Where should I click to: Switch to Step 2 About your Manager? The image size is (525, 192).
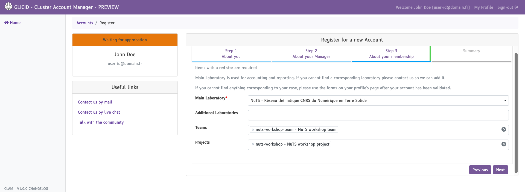(311, 54)
